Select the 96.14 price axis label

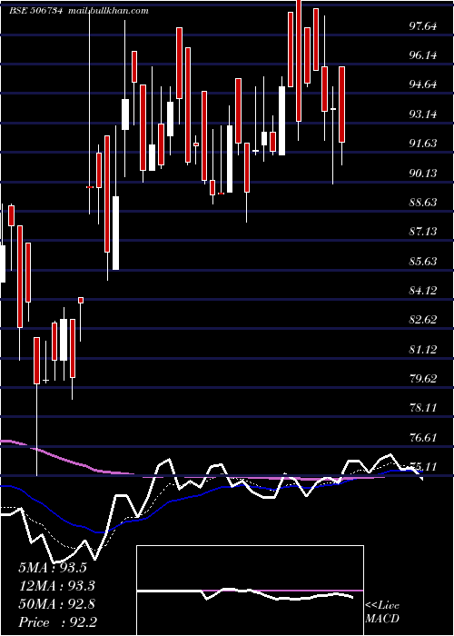click(x=423, y=55)
